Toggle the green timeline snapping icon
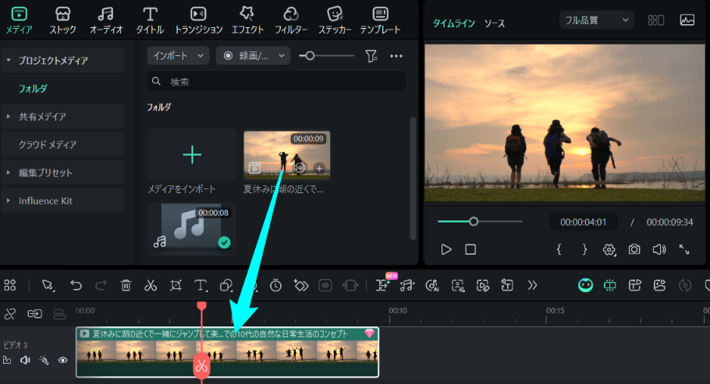Screen dimensions: 710x384 coord(610,285)
